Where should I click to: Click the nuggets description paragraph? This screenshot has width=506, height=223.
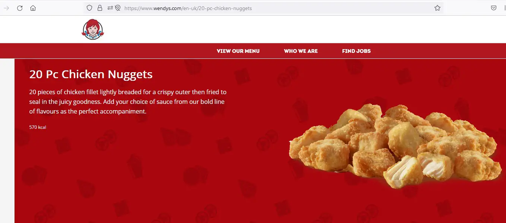tap(128, 101)
